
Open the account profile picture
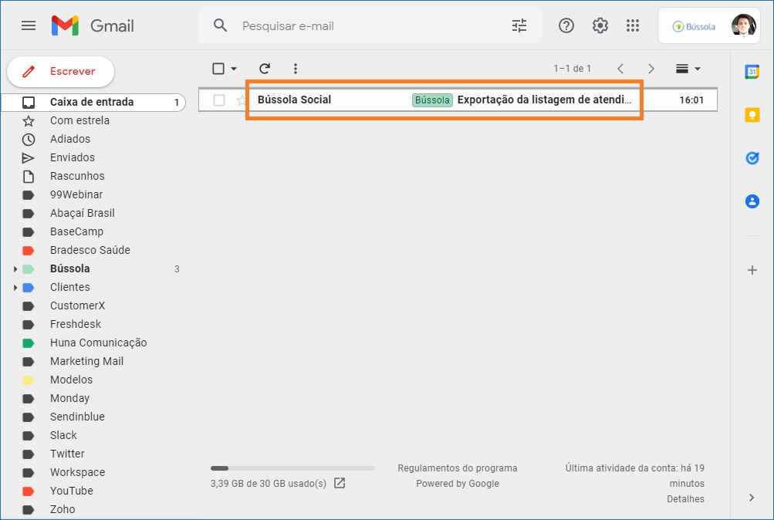click(x=743, y=25)
